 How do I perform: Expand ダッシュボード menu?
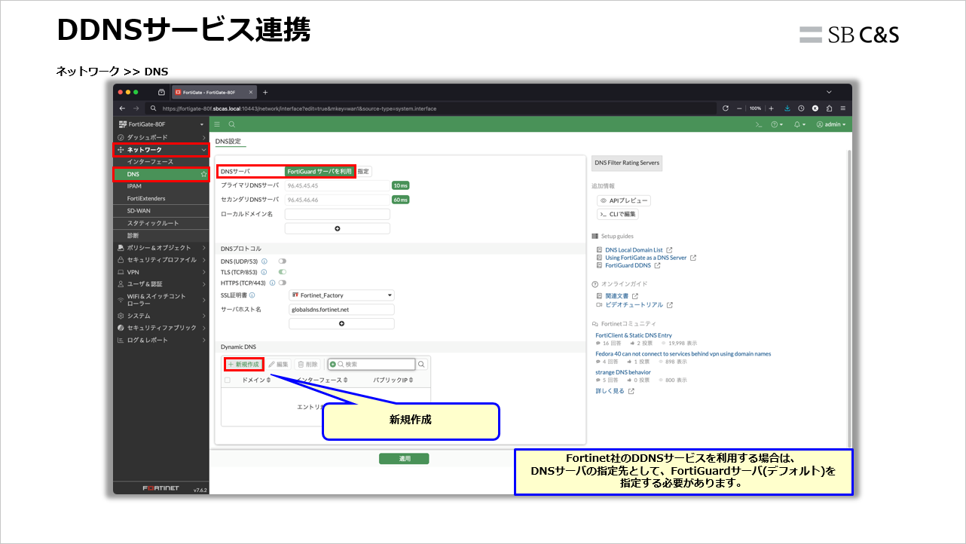tap(161, 137)
